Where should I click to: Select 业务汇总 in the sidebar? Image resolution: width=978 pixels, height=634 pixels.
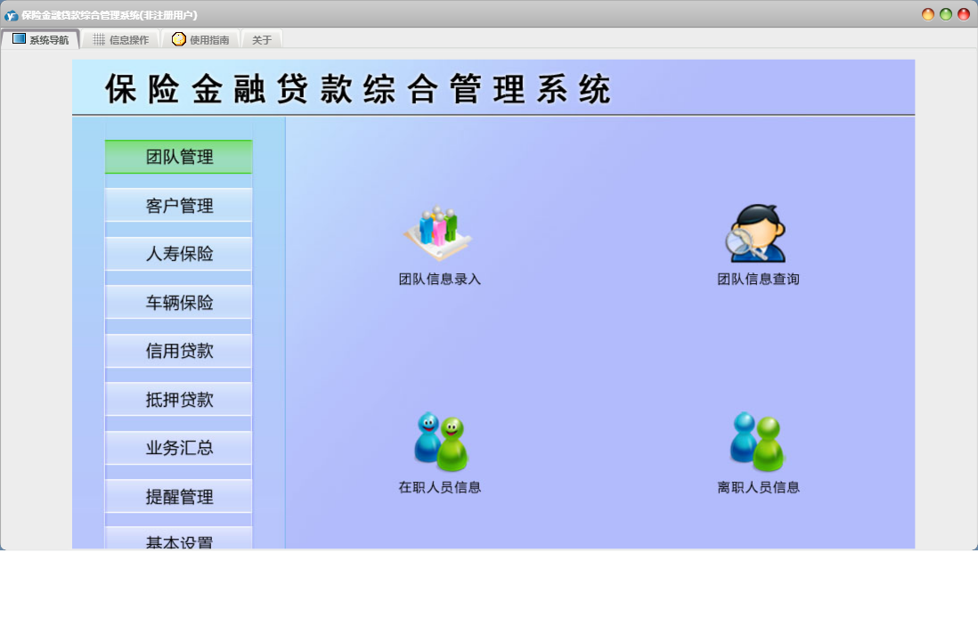178,448
